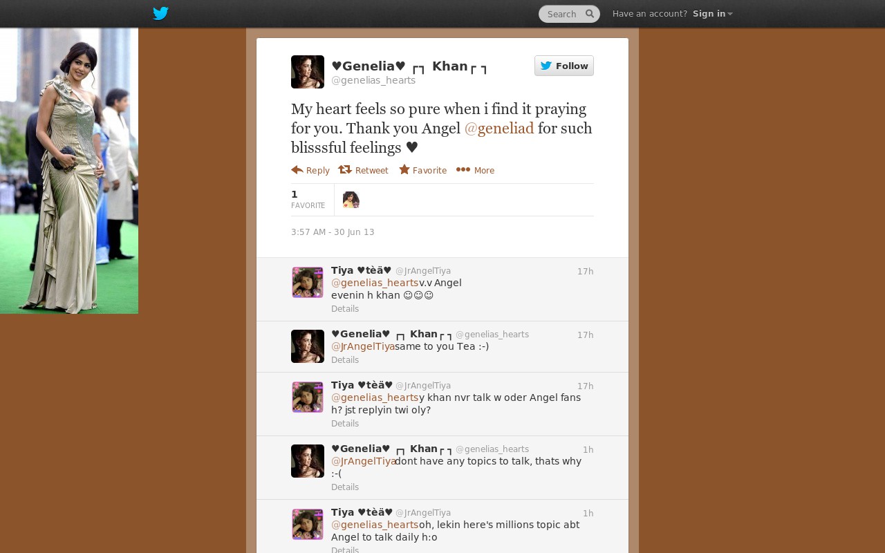
Task: Open Tiya's avatar in first reply
Action: tap(308, 283)
